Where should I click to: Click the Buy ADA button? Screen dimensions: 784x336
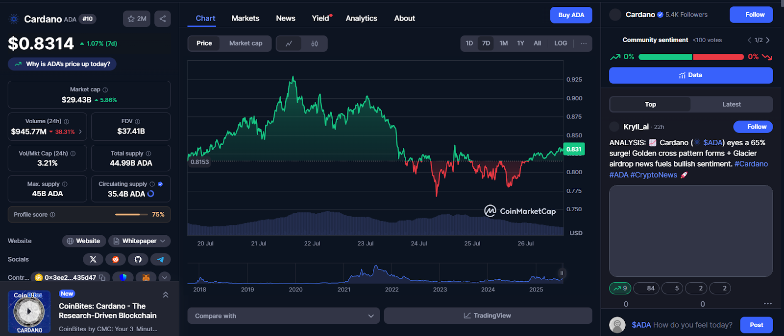(571, 15)
